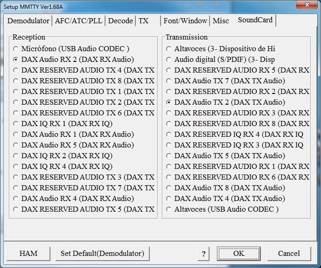Select DAX IQ RX 4 reception option
This screenshot has height=268, width=321.
(63, 167)
